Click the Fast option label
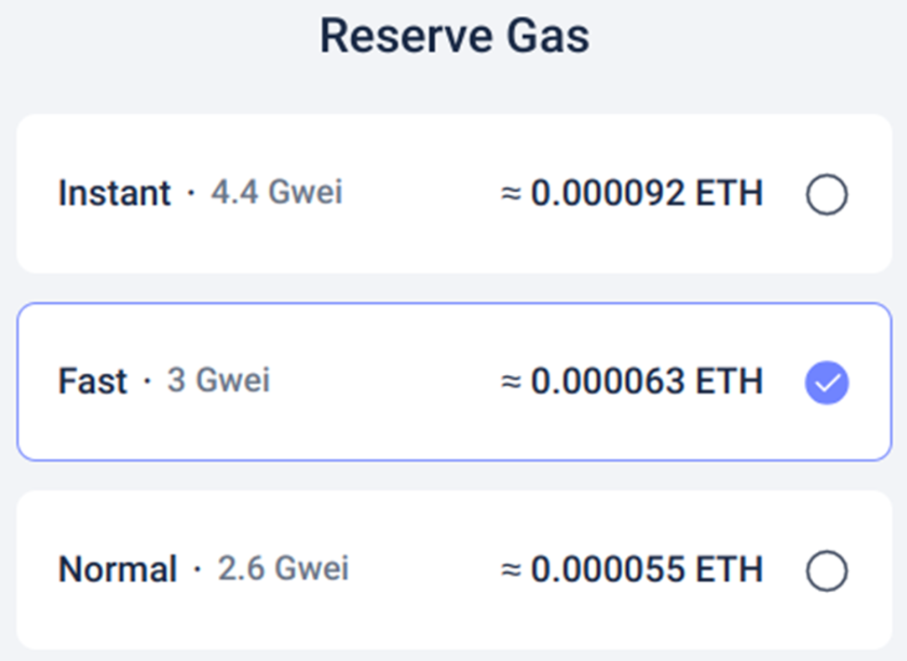Image resolution: width=907 pixels, height=661 pixels. click(x=92, y=382)
